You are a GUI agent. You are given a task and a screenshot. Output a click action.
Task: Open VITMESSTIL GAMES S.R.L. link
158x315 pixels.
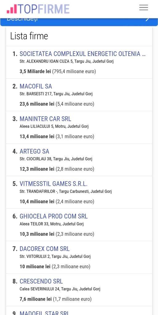pyautogui.click(x=53, y=184)
